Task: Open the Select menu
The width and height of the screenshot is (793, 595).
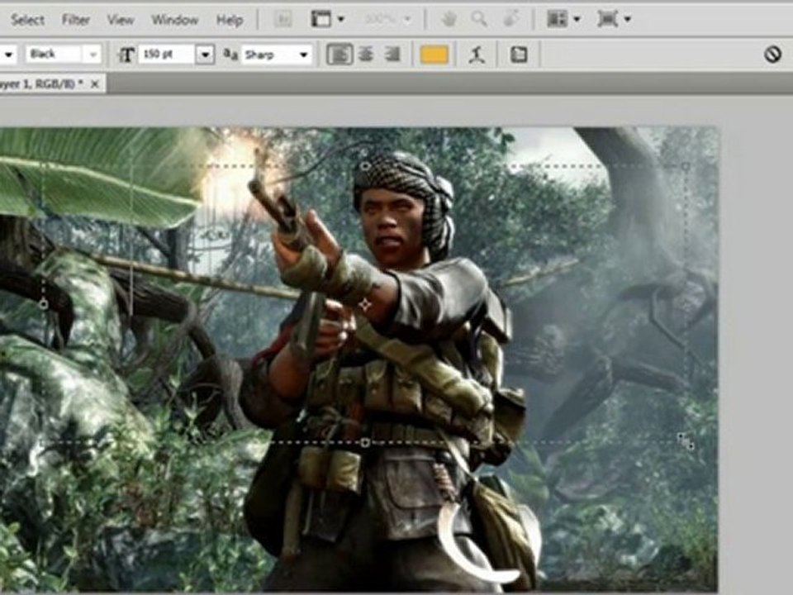Action: (28, 20)
